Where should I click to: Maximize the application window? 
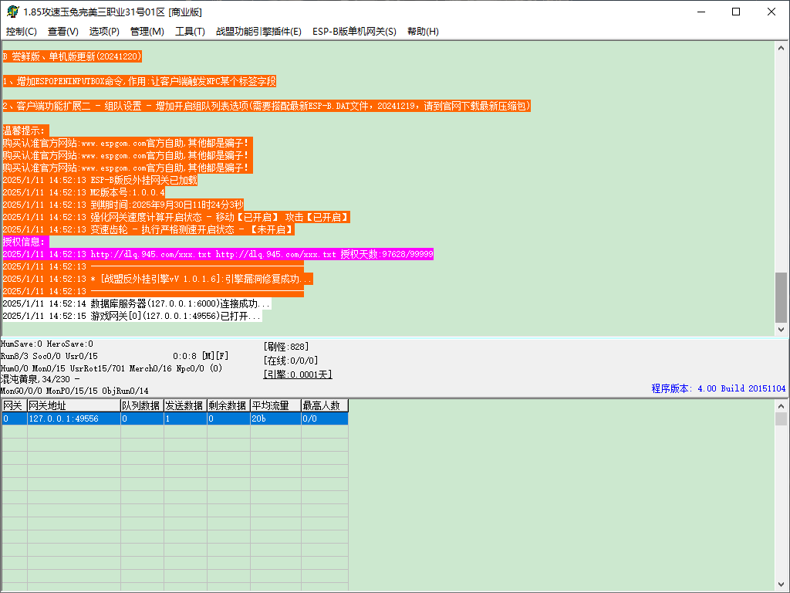(x=735, y=12)
